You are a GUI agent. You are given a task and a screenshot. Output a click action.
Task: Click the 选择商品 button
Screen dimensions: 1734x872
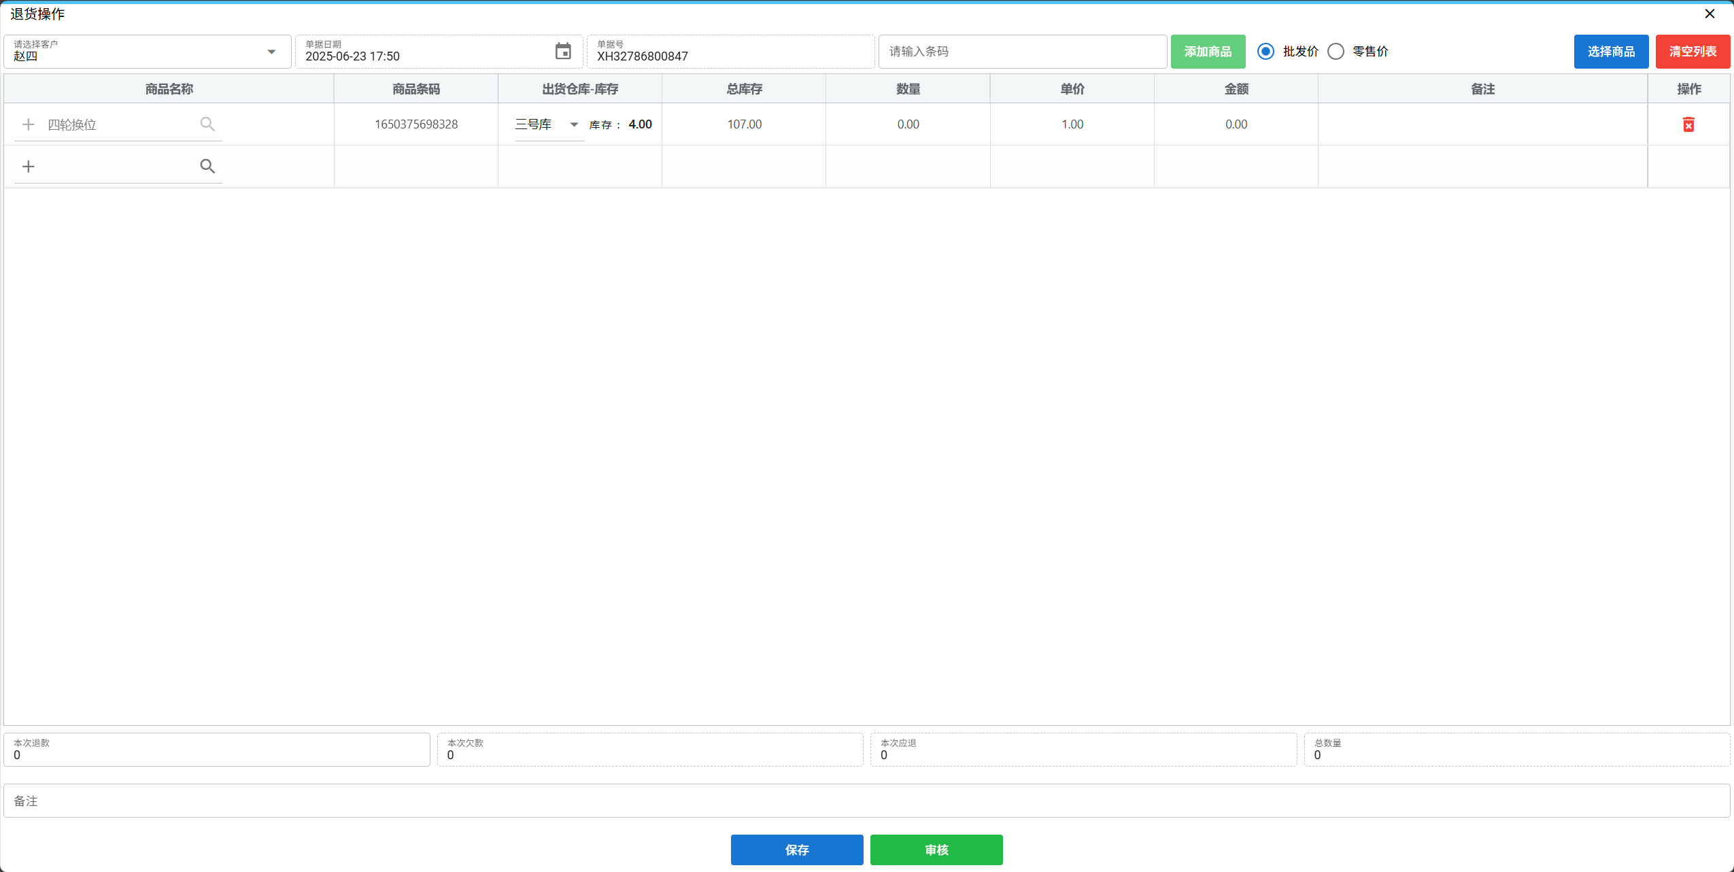pos(1611,52)
